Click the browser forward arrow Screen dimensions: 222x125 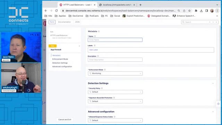pos(51,11)
